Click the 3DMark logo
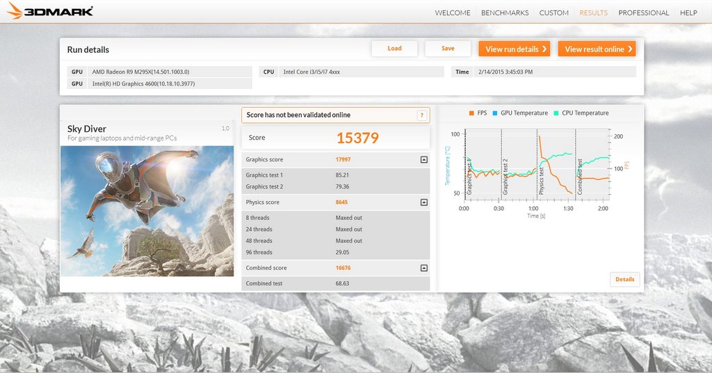Image resolution: width=712 pixels, height=373 pixels. coord(50,11)
